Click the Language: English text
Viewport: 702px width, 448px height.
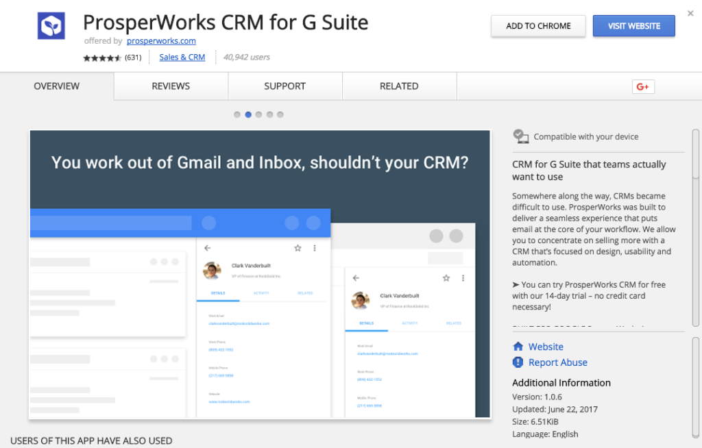(545, 434)
